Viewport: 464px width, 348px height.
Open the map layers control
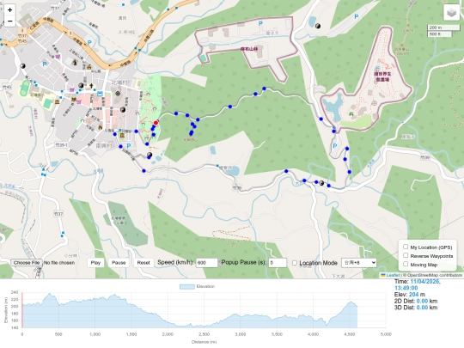pyautogui.click(x=452, y=13)
